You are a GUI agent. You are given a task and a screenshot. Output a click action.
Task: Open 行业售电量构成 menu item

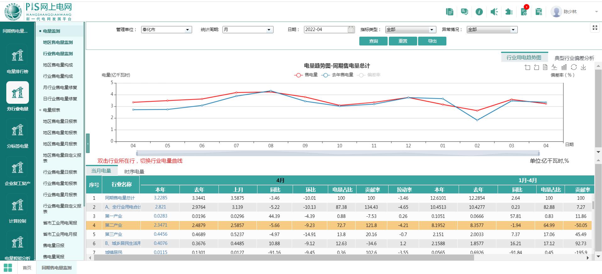coord(58,76)
